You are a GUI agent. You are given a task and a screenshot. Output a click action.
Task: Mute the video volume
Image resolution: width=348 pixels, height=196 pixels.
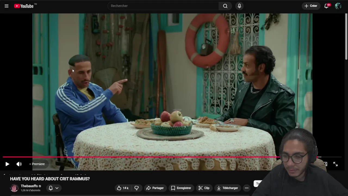(x=19, y=164)
